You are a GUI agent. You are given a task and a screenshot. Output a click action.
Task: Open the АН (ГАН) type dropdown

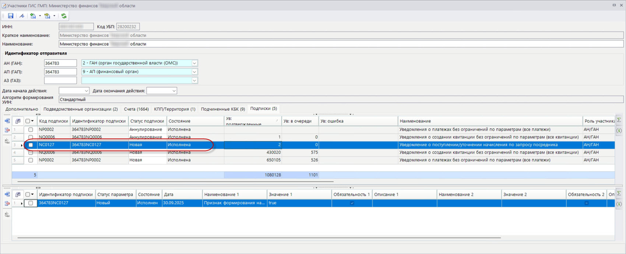click(x=194, y=63)
